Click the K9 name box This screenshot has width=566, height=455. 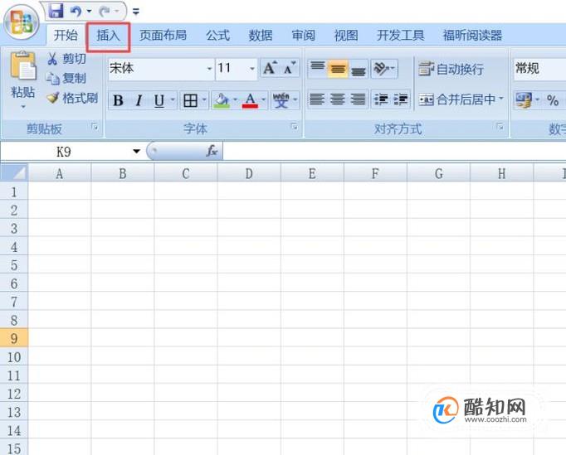coord(64,152)
